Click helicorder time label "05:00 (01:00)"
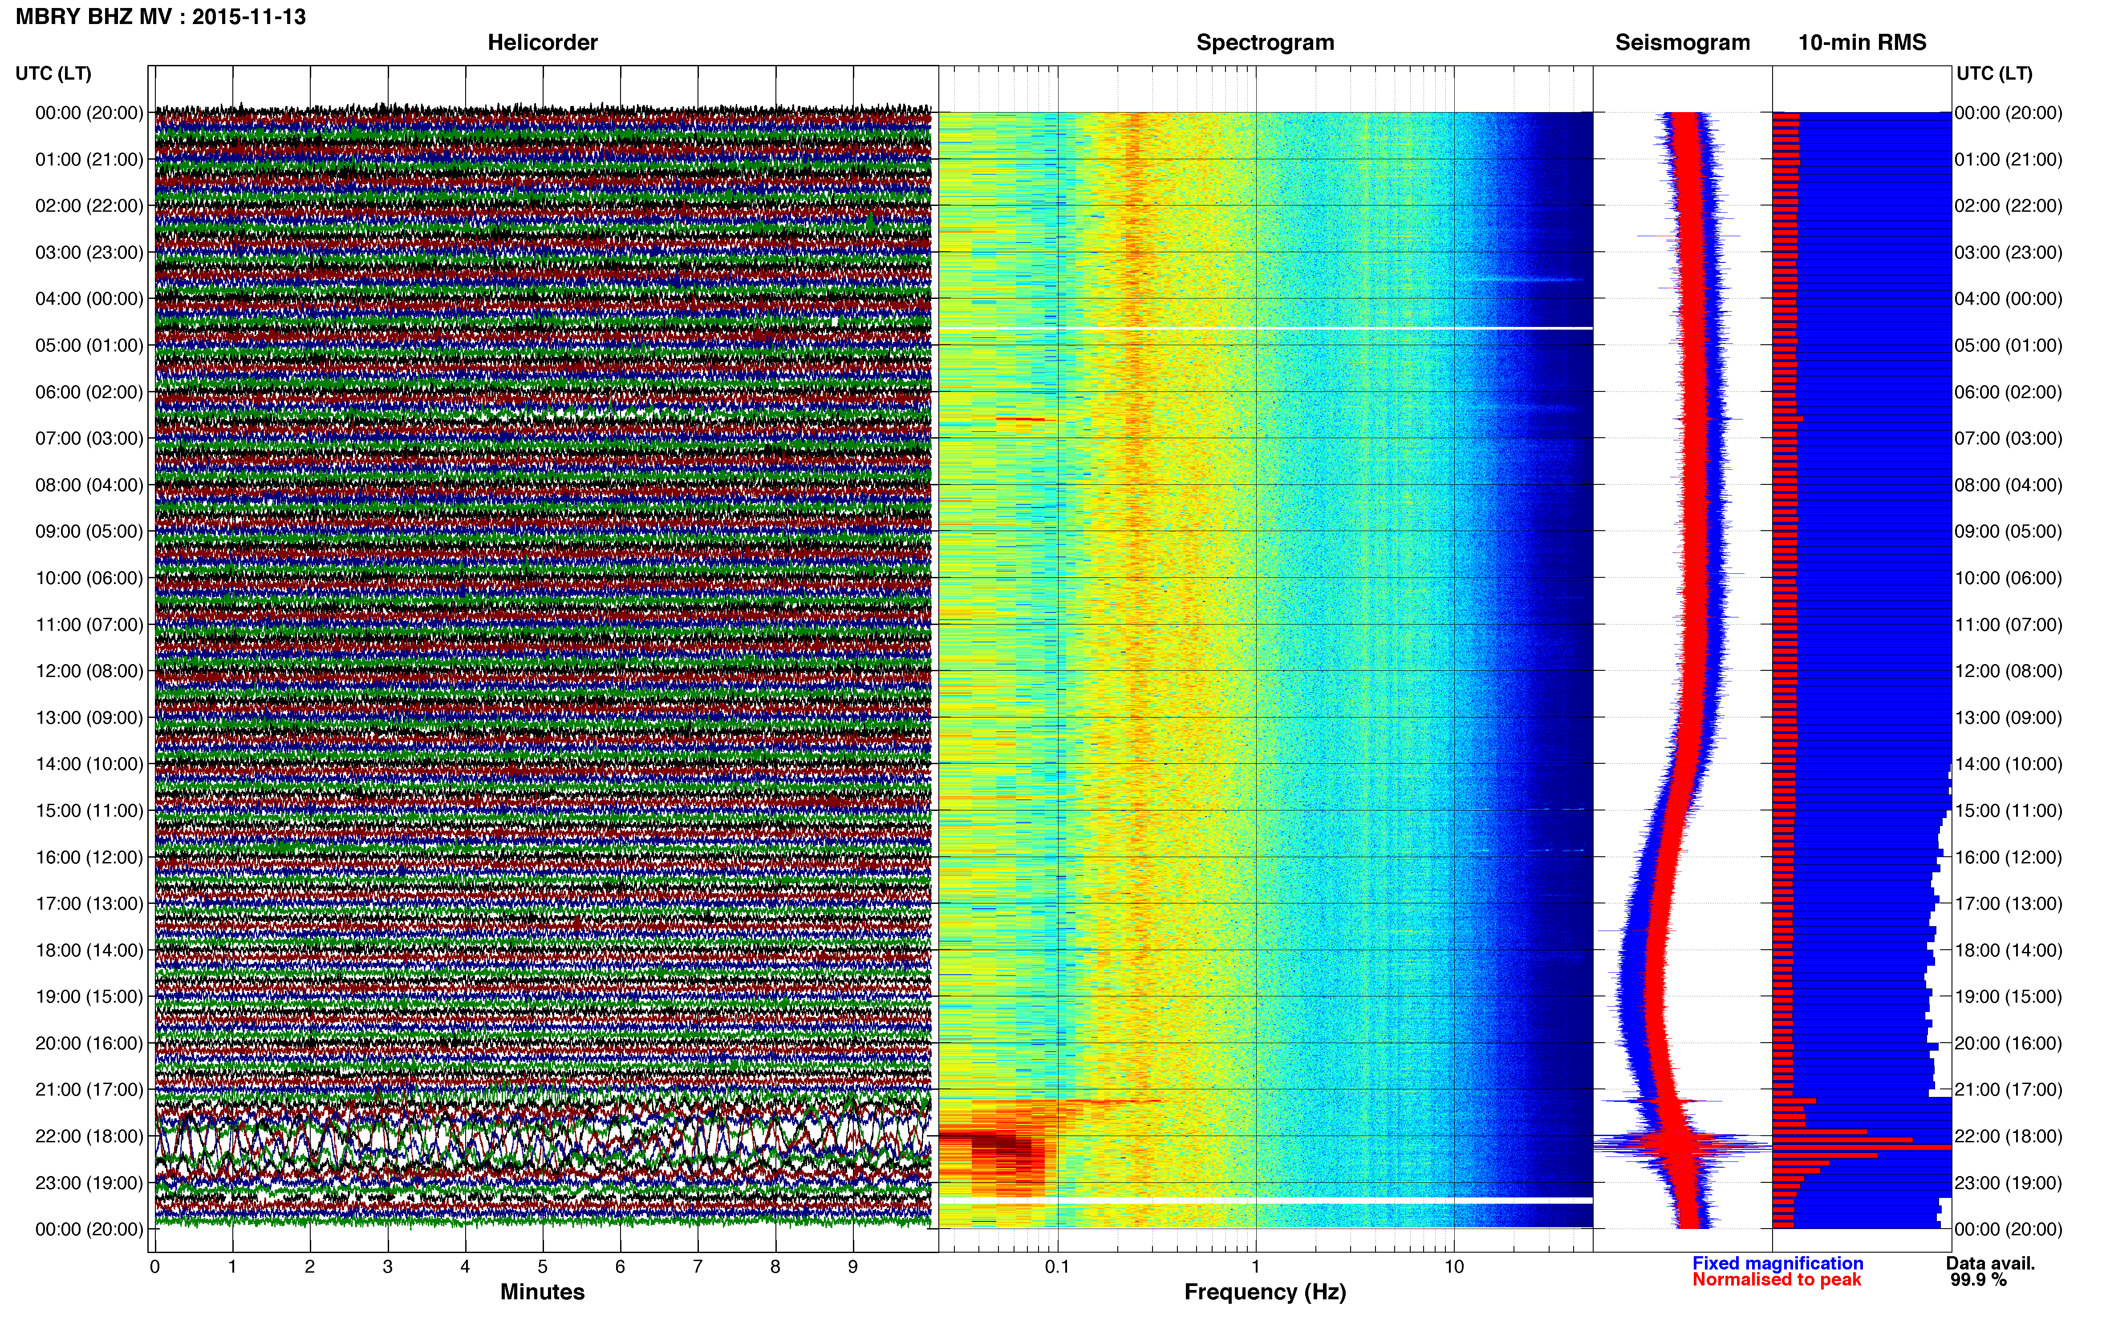 (89, 345)
